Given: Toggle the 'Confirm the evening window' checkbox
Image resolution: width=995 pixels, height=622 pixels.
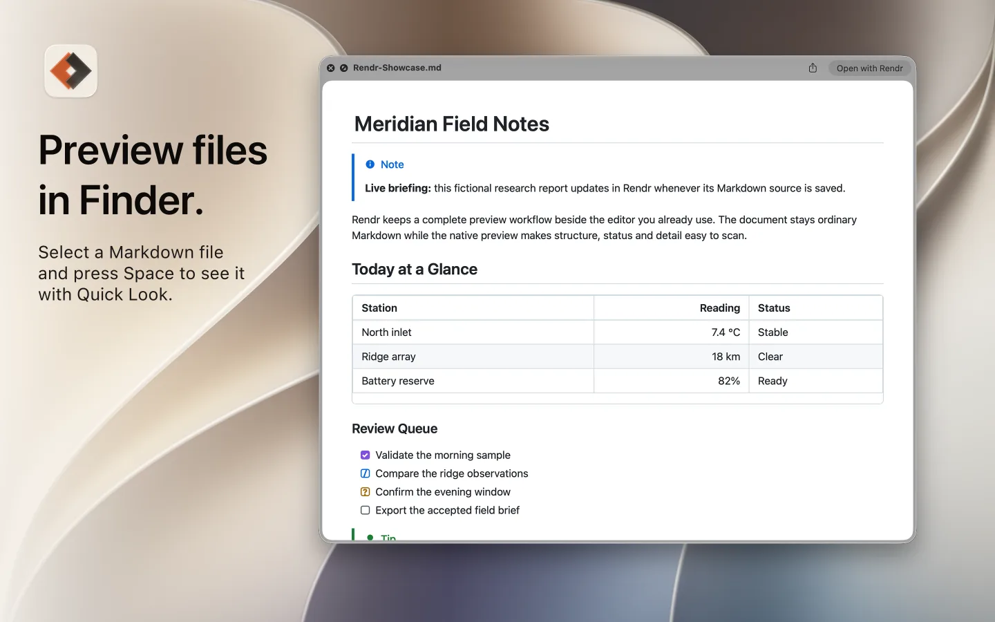Looking at the screenshot, I should pyautogui.click(x=365, y=492).
